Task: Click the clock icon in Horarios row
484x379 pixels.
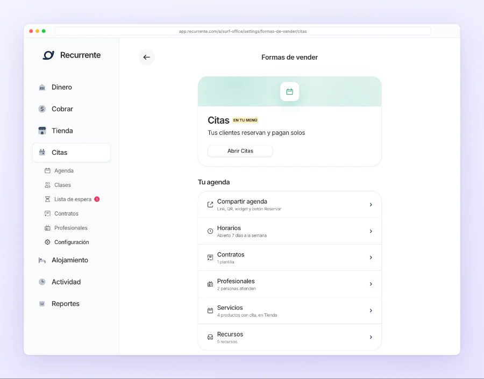Action: coord(210,231)
